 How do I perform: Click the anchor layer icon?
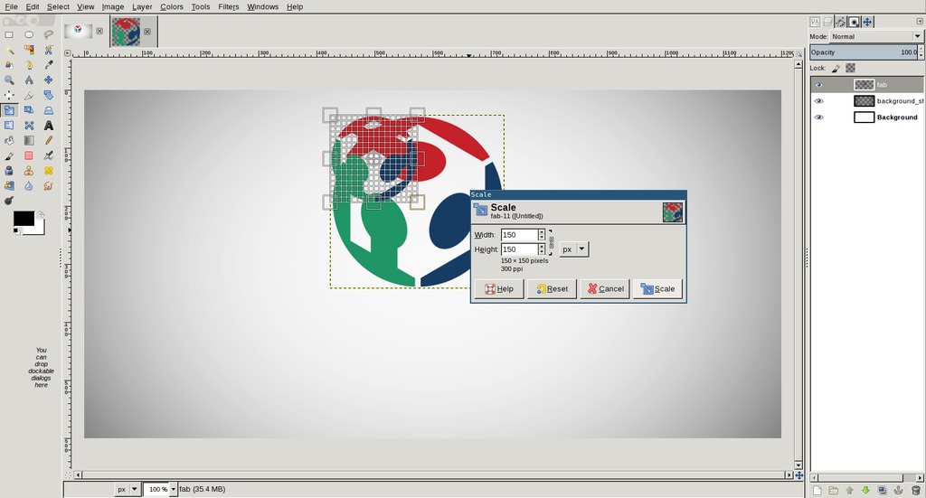[x=898, y=491]
